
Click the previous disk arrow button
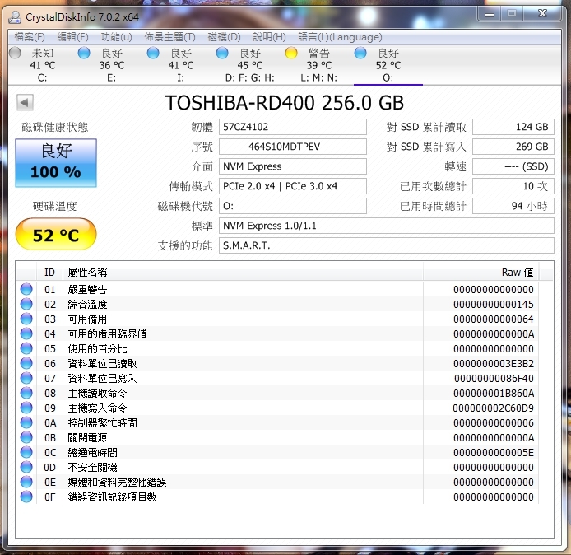[x=25, y=103]
